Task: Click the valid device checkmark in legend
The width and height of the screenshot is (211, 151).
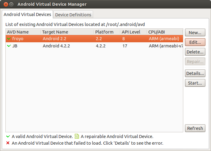Action: tap(8, 137)
